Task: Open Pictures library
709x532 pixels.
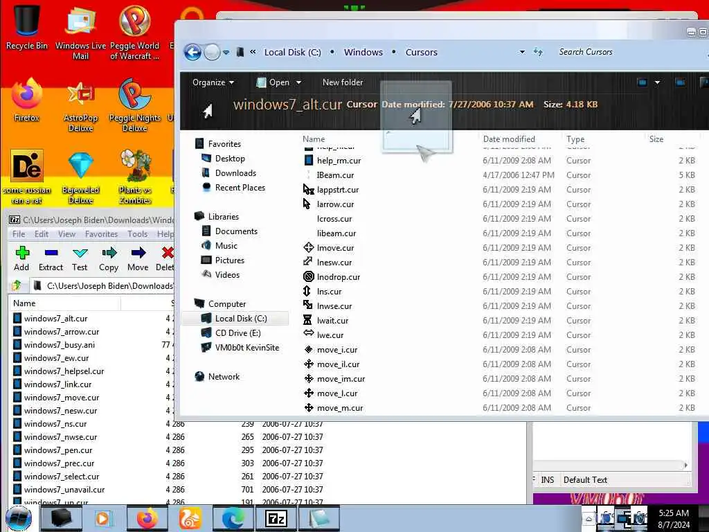Action: click(x=229, y=260)
